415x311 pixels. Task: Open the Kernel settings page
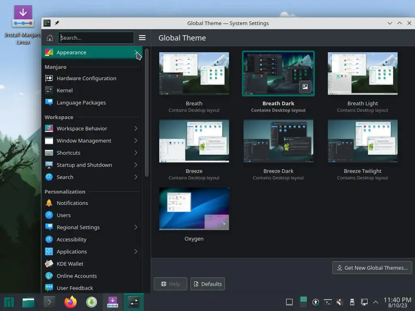(92, 90)
